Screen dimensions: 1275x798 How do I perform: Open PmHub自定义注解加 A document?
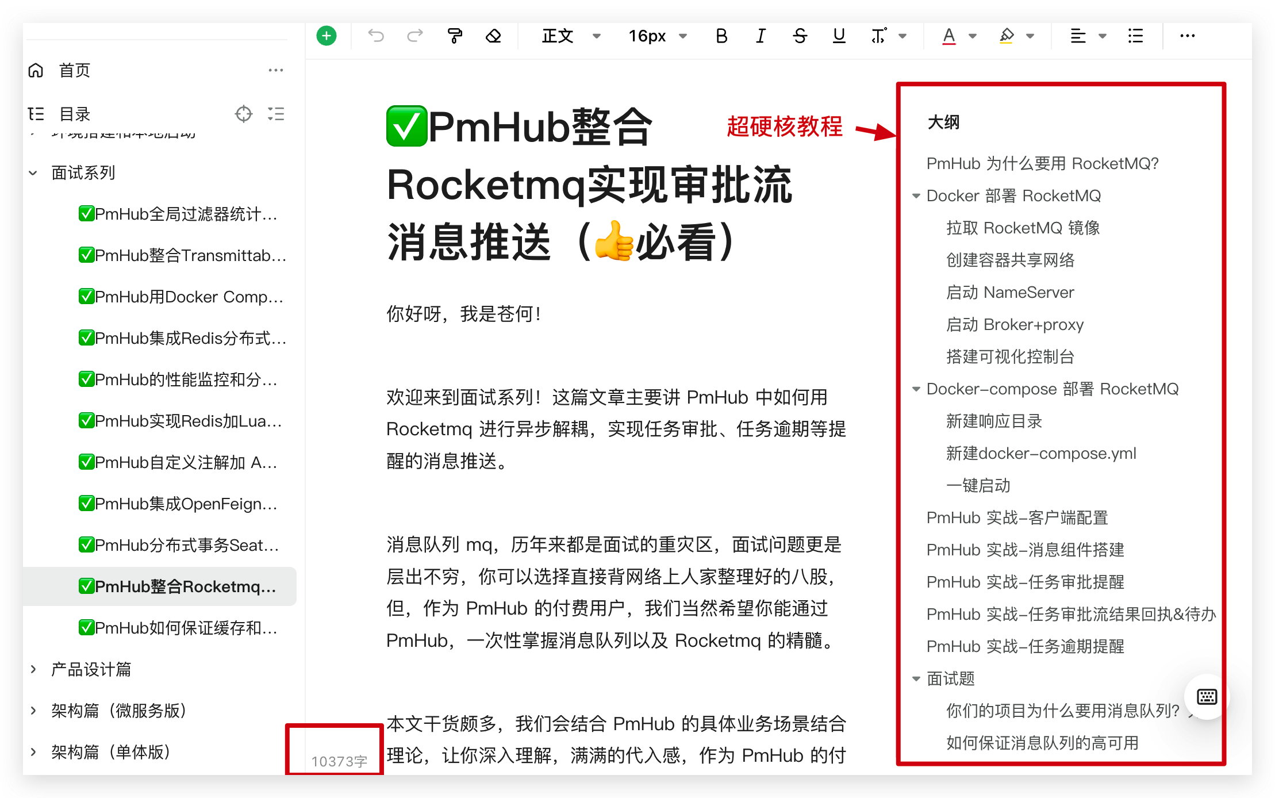(178, 462)
